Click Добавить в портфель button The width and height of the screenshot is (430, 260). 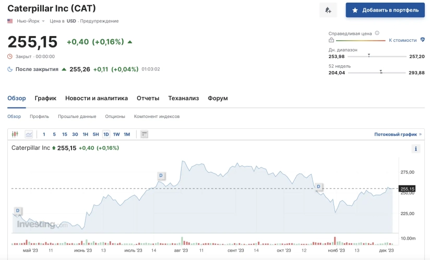point(385,10)
